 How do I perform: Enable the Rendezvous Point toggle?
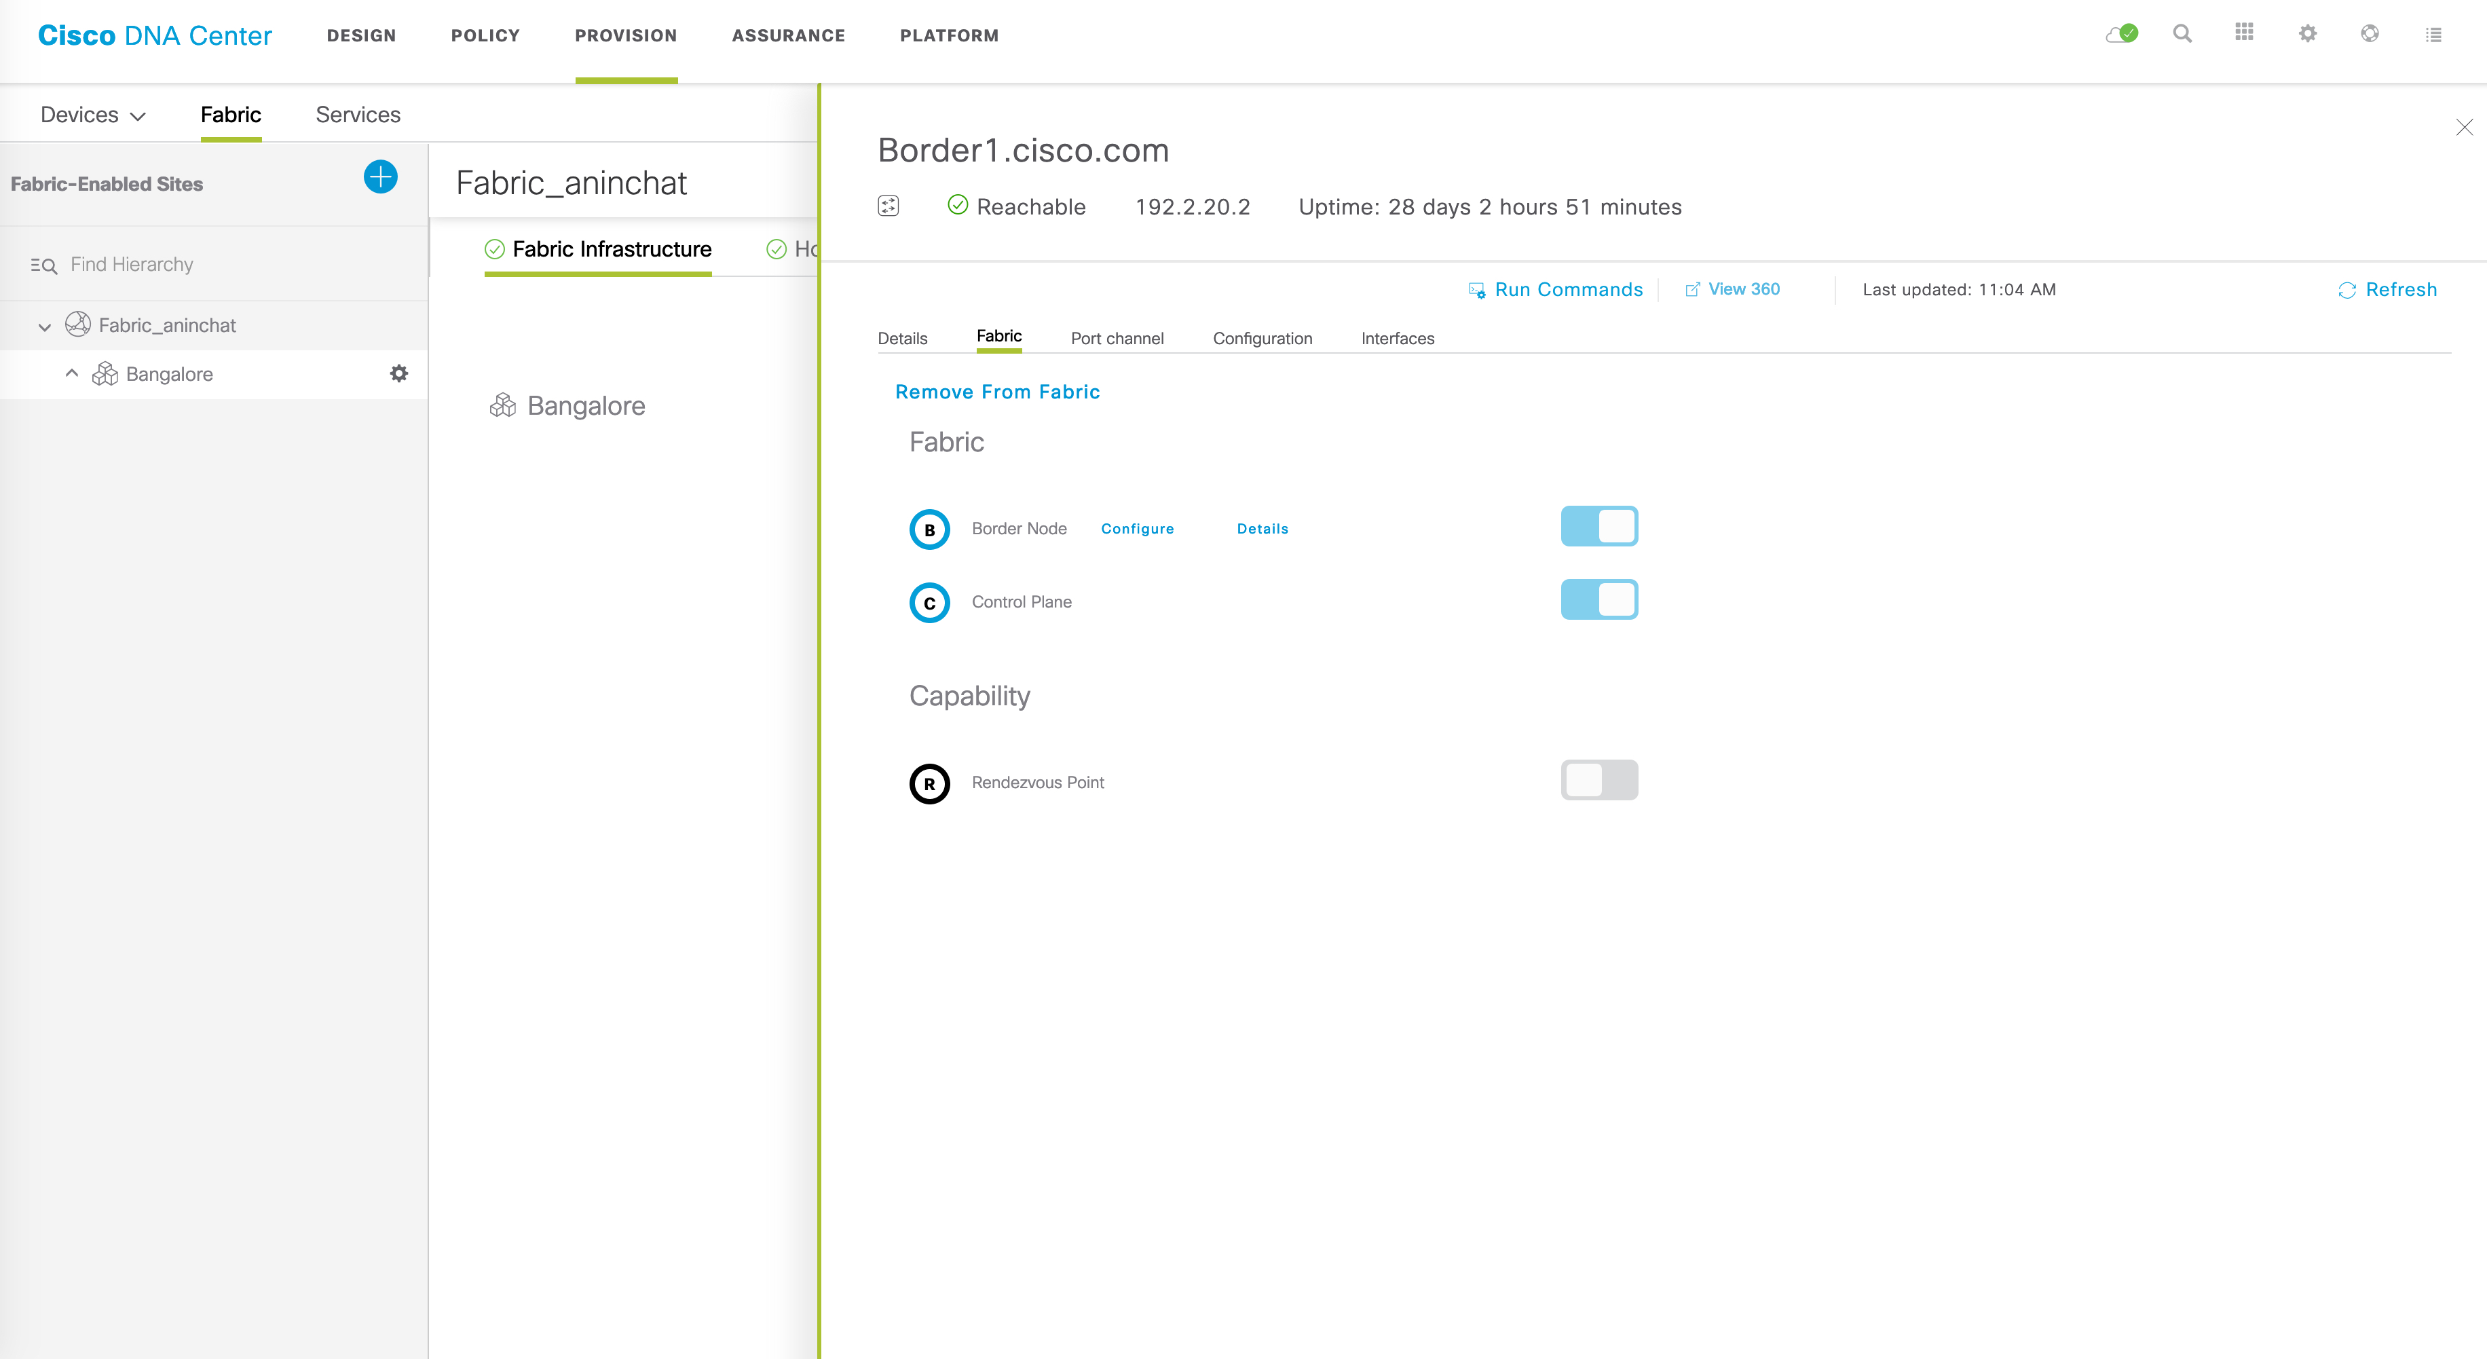coord(1598,780)
